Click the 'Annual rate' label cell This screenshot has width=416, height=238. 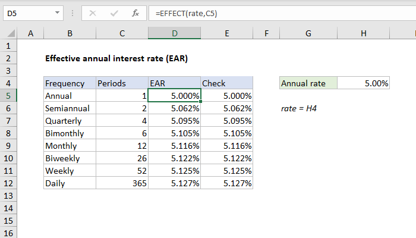tap(308, 83)
